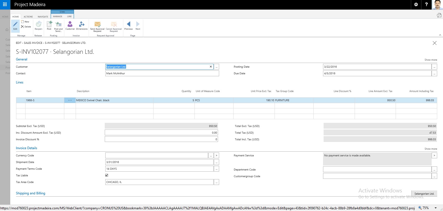Switch to the NAVIGATE ribbon tab
This screenshot has width=443, height=211.
(x=43, y=17)
